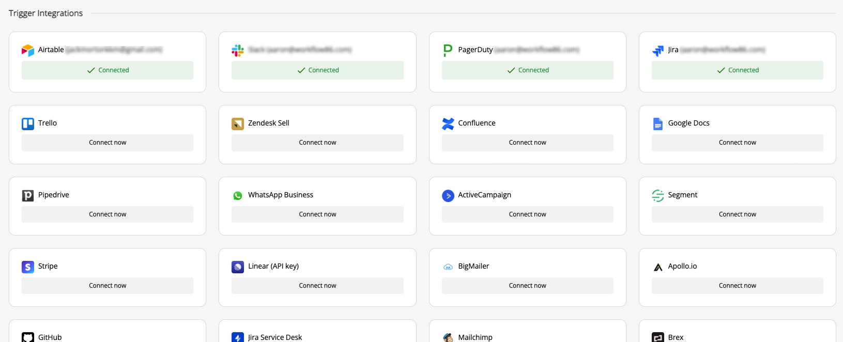Click the Apollo.io logo icon
Screen dimensions: 843x342
pos(658,267)
